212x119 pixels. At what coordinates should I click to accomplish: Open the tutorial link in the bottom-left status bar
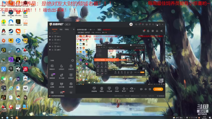58,96
